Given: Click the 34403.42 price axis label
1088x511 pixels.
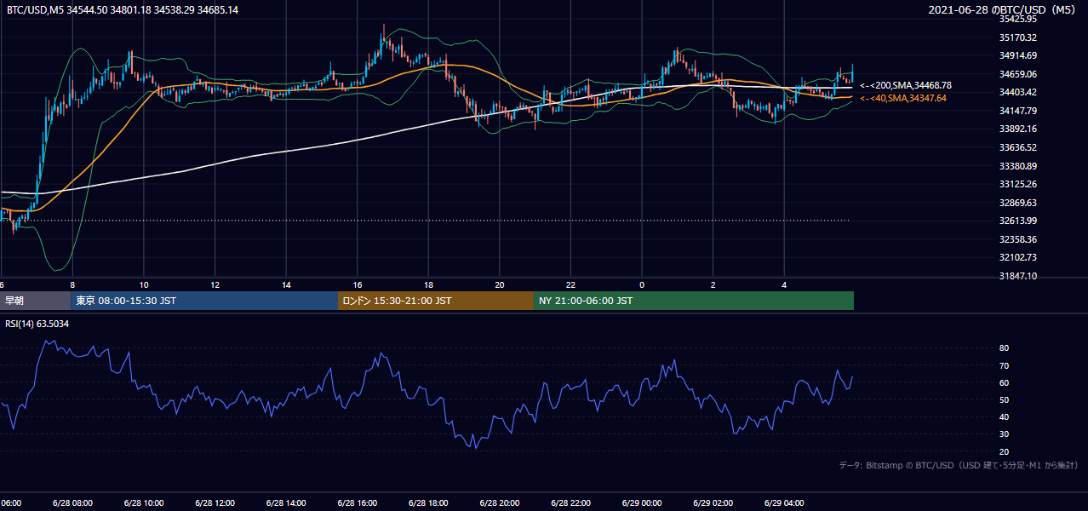Looking at the screenshot, I should [x=1017, y=92].
